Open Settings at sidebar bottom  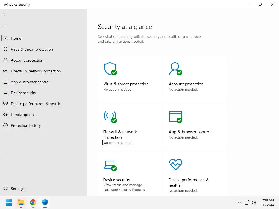pos(44,188)
